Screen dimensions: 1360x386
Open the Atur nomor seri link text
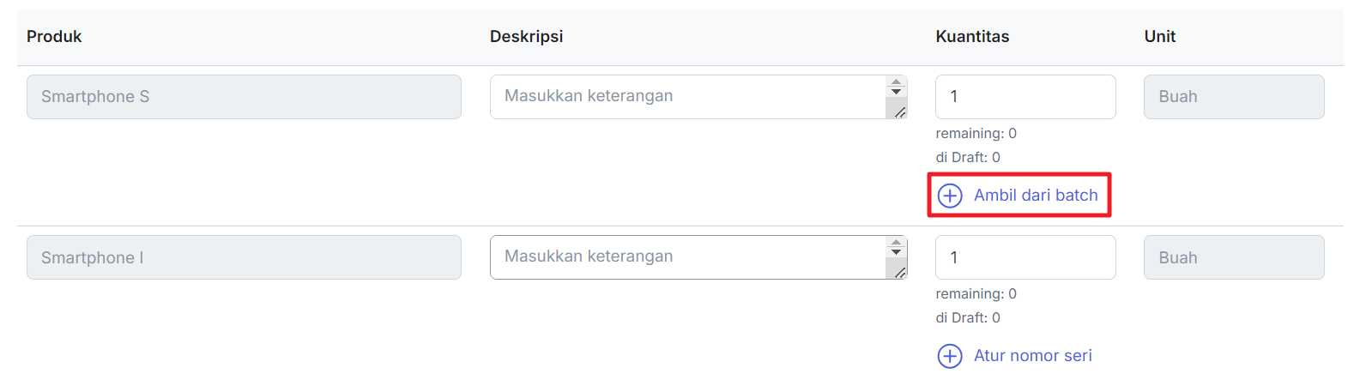[x=1033, y=356]
